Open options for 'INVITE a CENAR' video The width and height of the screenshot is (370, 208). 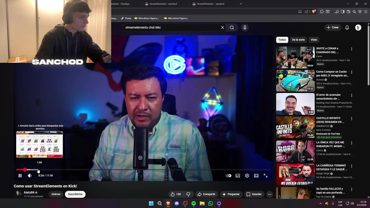351,49
